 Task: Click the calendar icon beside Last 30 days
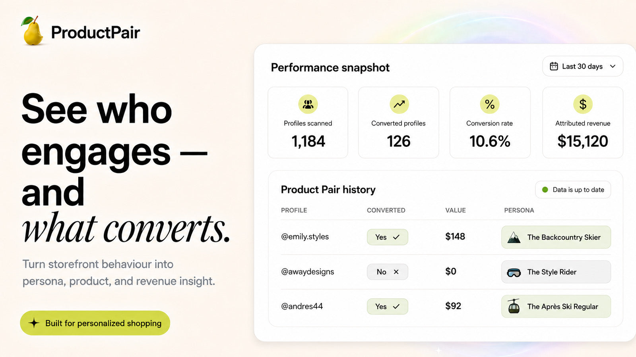click(x=554, y=66)
